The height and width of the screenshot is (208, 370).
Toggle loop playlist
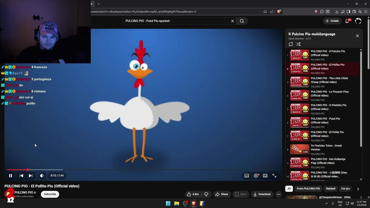291,44
